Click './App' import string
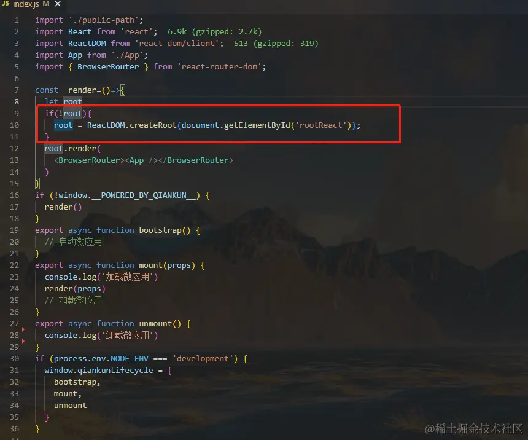 click(127, 55)
